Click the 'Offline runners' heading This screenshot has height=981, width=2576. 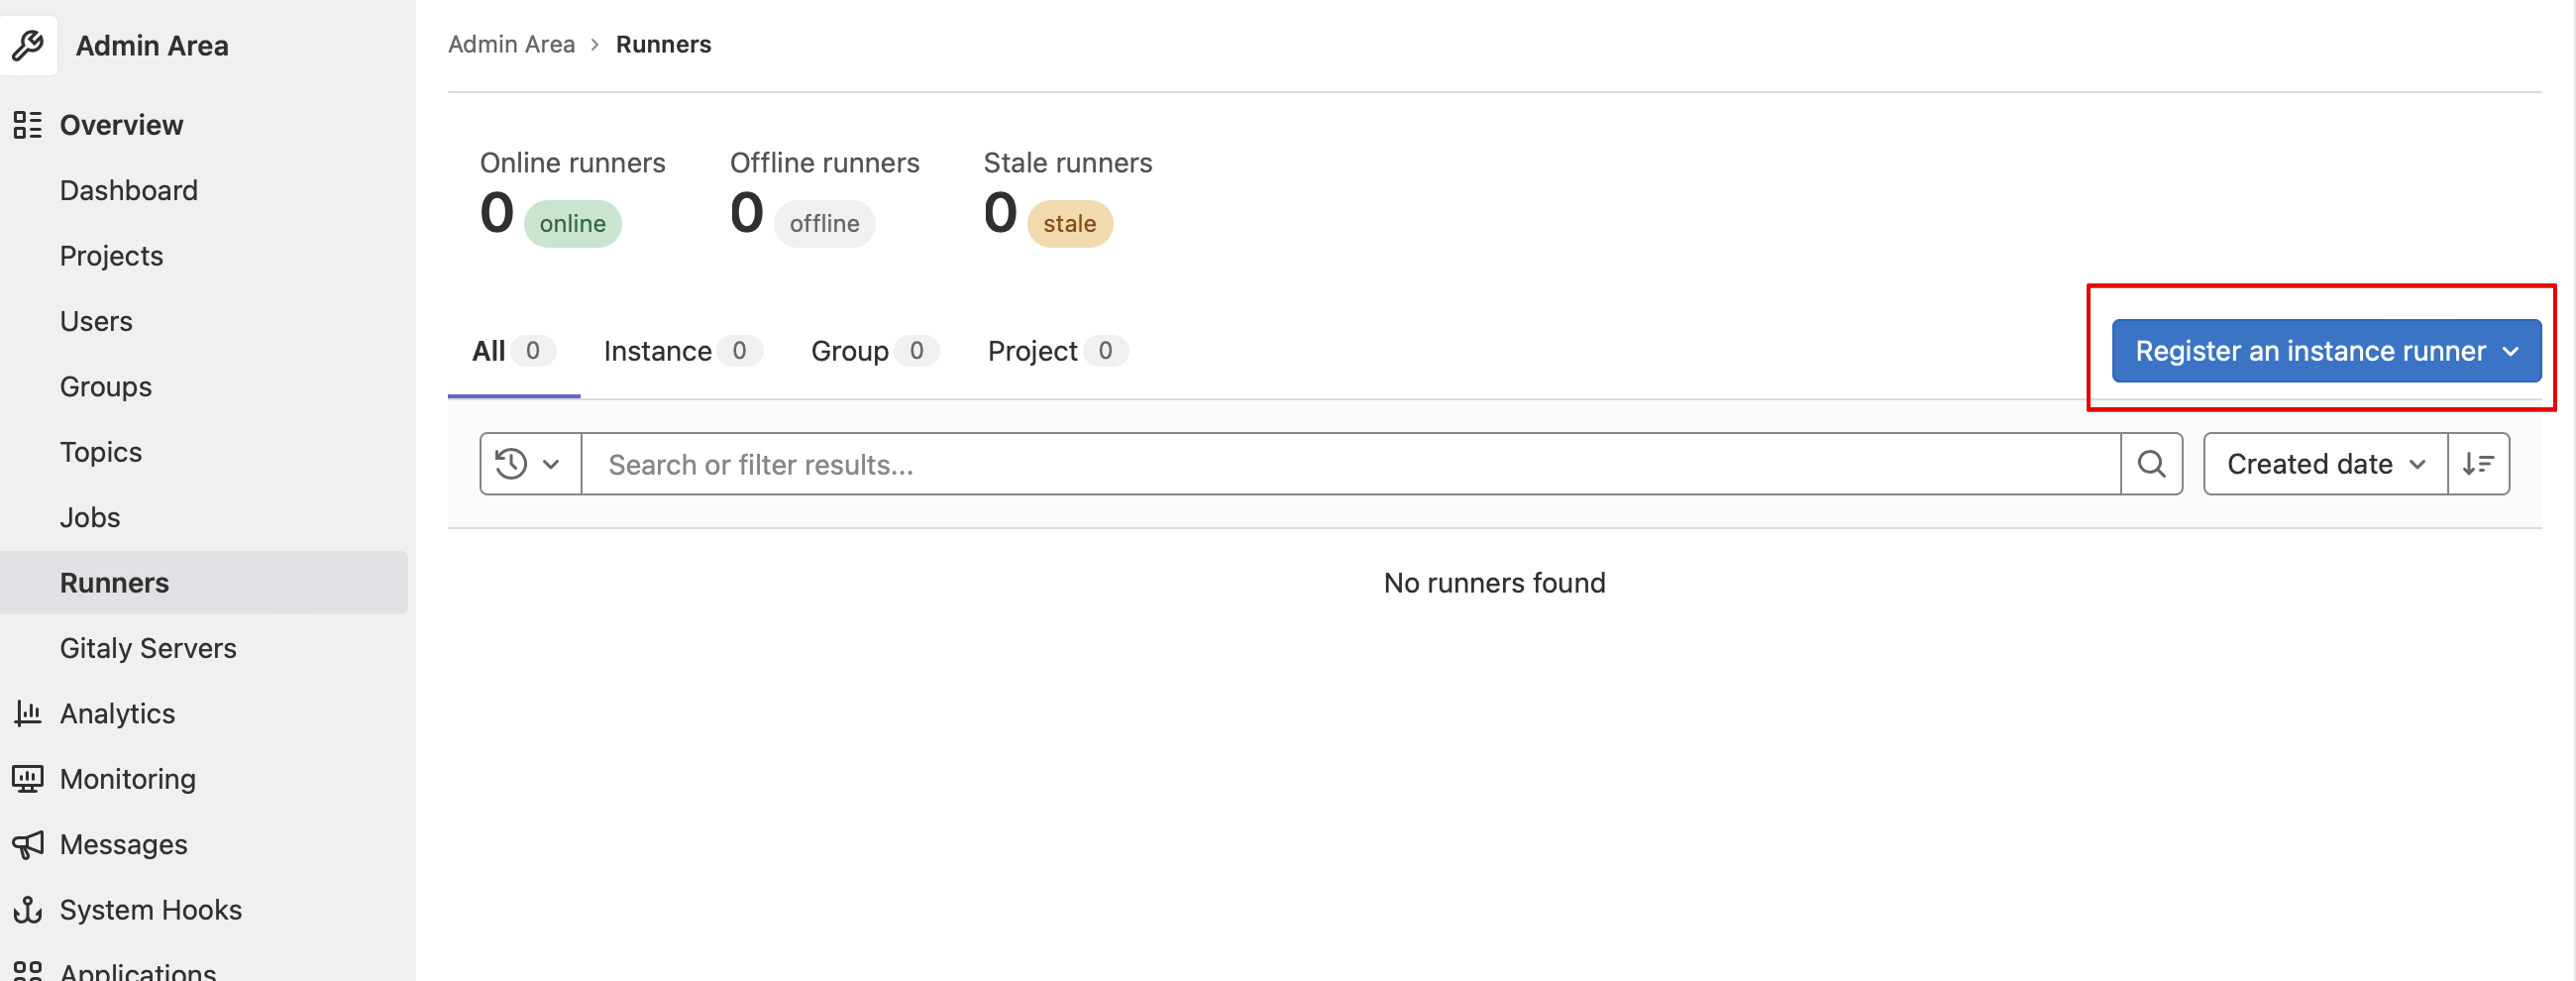824,162
